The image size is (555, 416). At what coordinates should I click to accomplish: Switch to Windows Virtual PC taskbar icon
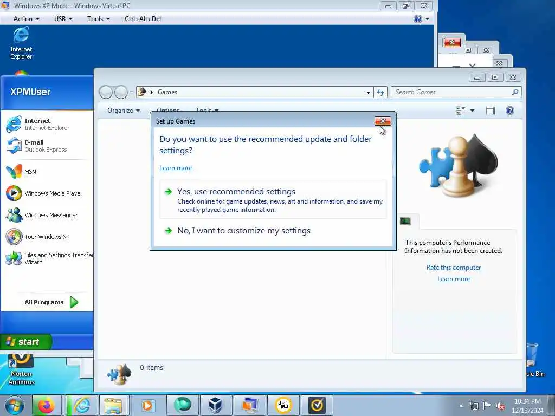pos(250,405)
